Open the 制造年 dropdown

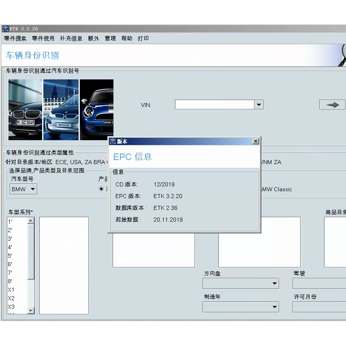[x=241, y=307]
